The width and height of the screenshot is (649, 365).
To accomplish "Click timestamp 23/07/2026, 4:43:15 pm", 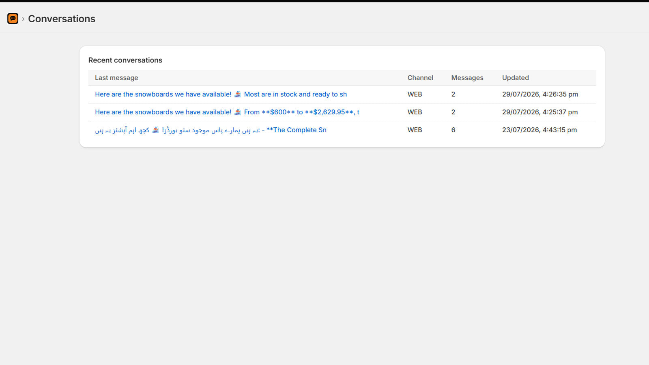I will pyautogui.click(x=539, y=130).
